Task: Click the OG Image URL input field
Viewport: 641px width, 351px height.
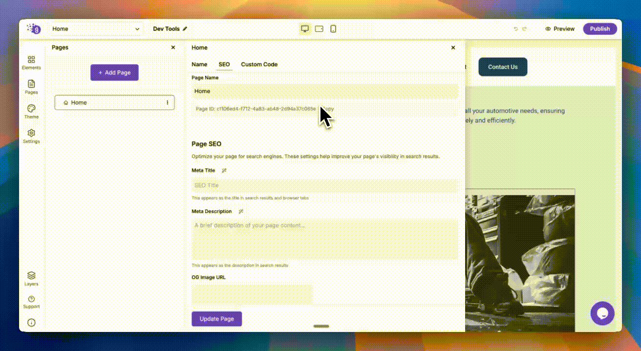Action: coord(252,294)
